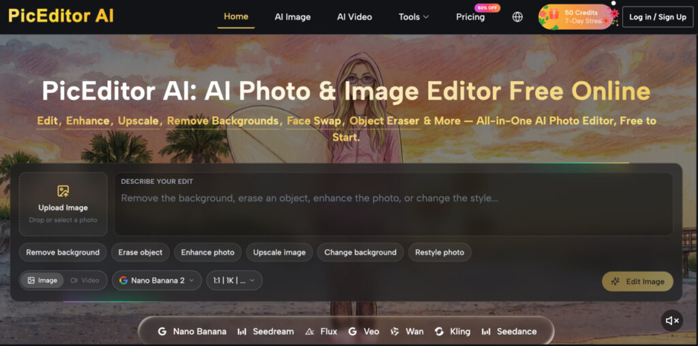
Task: Pick the Wan model icon
Action: tap(395, 332)
